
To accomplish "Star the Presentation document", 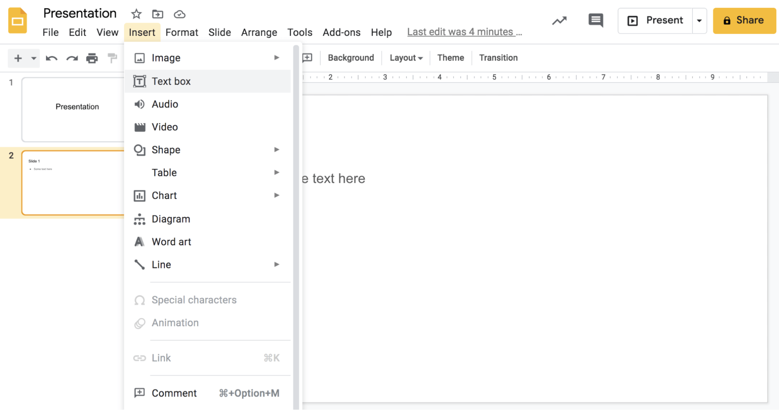I will tap(136, 14).
